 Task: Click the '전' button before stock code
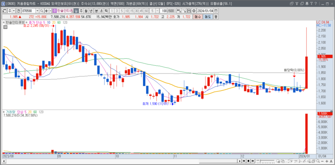coord(19,11)
